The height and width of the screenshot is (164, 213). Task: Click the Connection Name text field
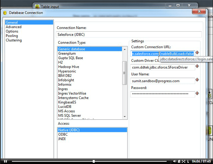pos(129,34)
